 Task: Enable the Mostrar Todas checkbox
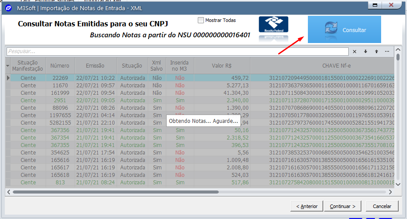(x=201, y=20)
